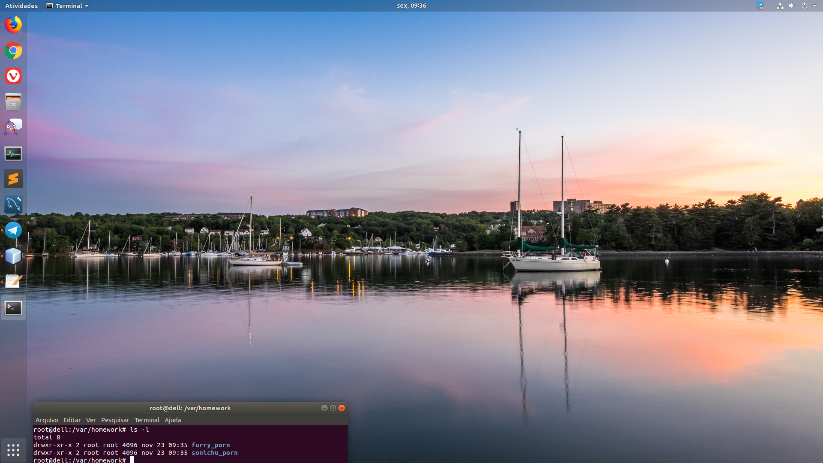823x463 pixels.
Task: Click the terminal title root@dell: /var/homework
Action: pos(190,408)
